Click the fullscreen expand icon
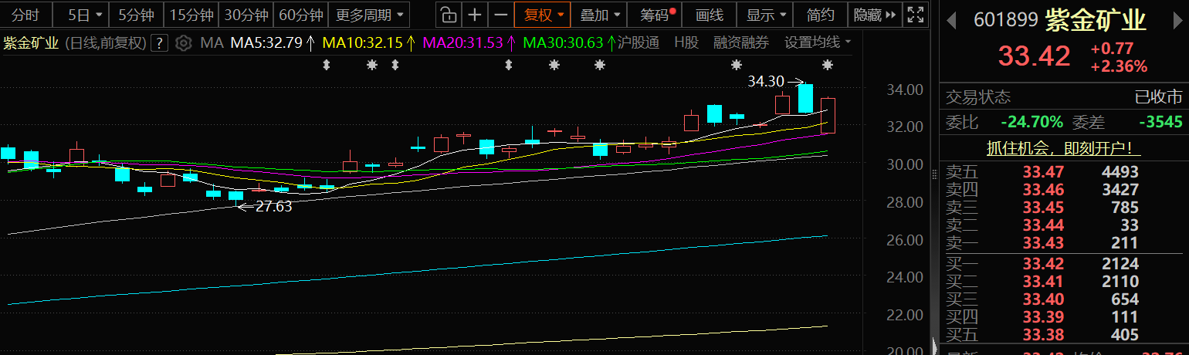 (x=916, y=15)
